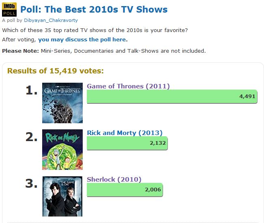Image resolution: width=264 pixels, height=223 pixels.
Task: Click the Rick and Morty 2,132 votes bar
Action: (x=127, y=143)
